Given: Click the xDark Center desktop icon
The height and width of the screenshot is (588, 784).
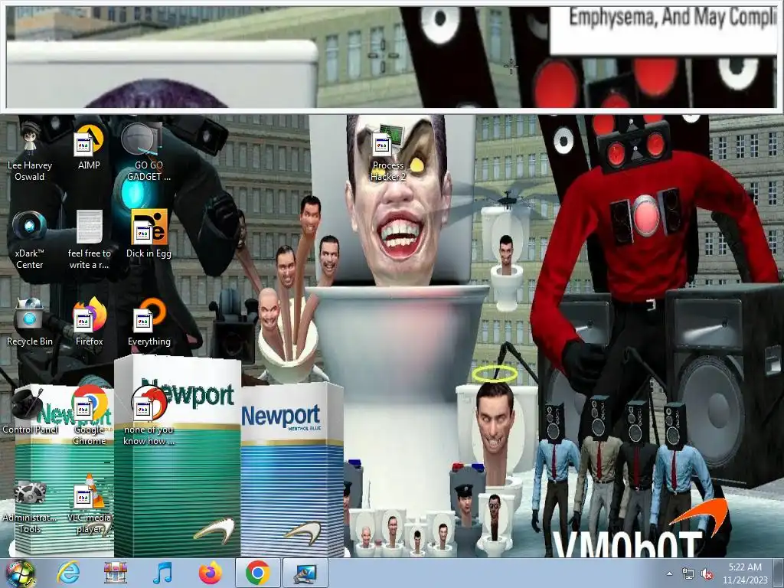Looking at the screenshot, I should point(30,240).
